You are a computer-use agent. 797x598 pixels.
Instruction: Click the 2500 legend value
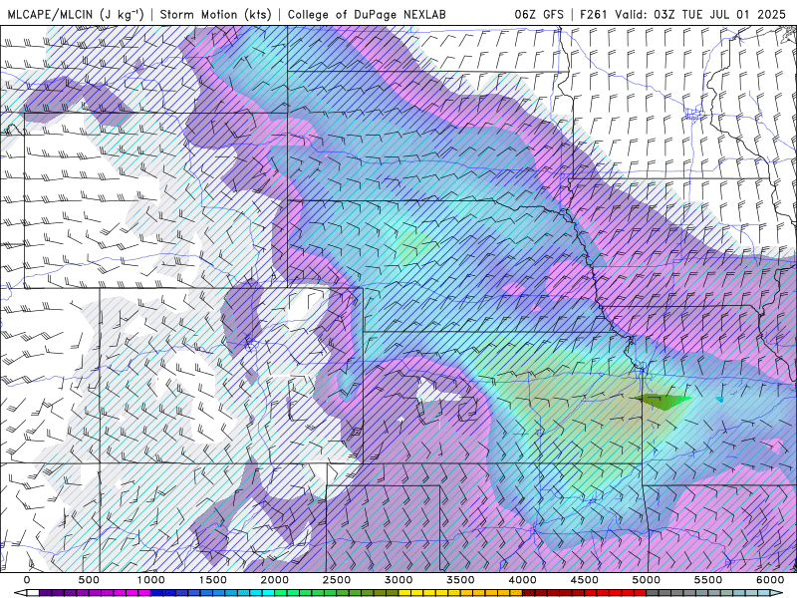[337, 580]
